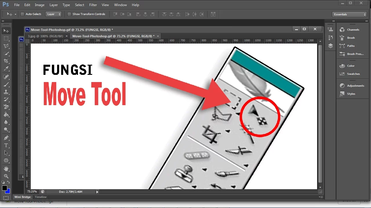Expand the tools panel double-arrow
Screen dimensions: 371x208
pos(3,21)
